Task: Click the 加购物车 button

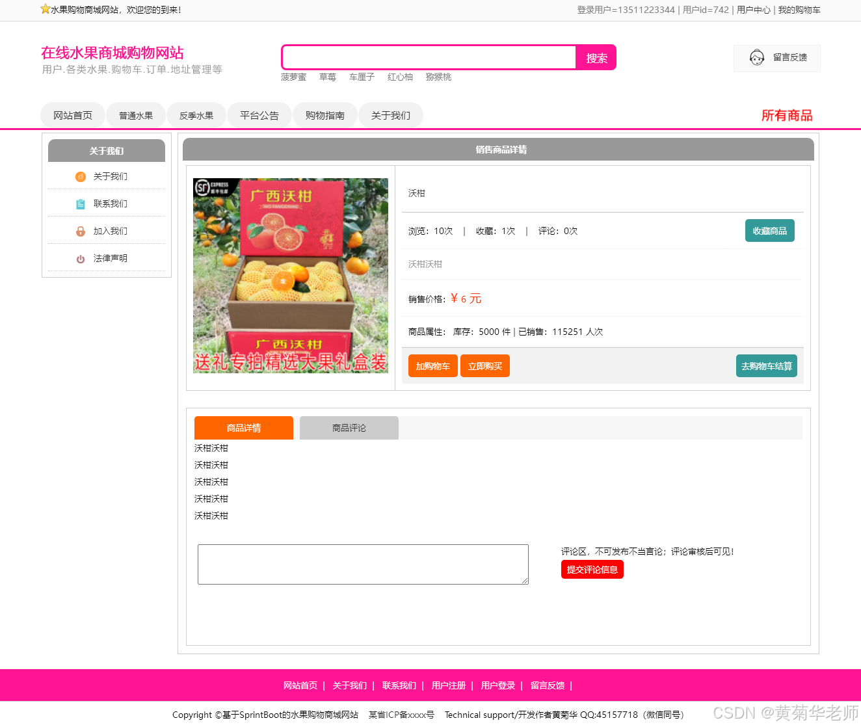Action: 433,366
